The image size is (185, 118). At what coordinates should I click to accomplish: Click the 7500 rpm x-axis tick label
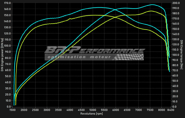click(150, 110)
